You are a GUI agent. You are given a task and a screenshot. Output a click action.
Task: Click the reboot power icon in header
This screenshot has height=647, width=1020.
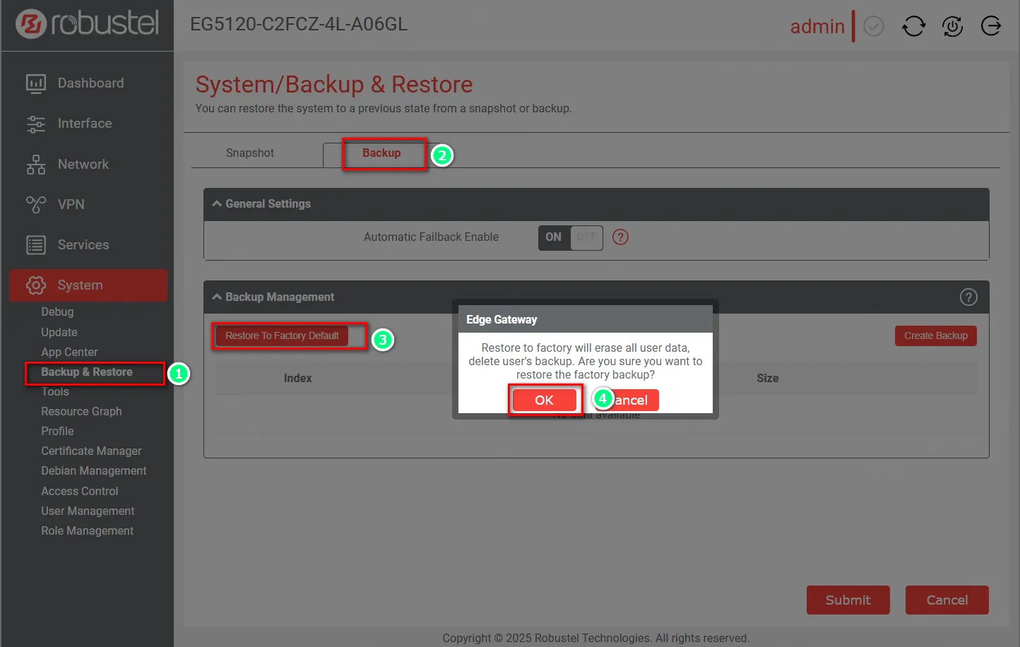(x=952, y=27)
